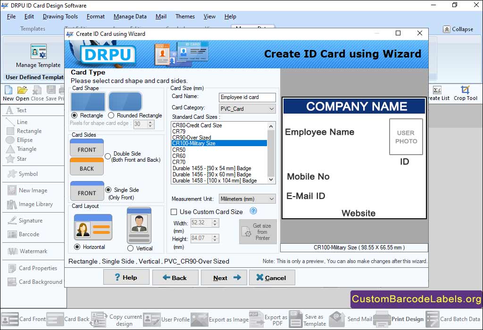Open the File menu

coord(11,16)
